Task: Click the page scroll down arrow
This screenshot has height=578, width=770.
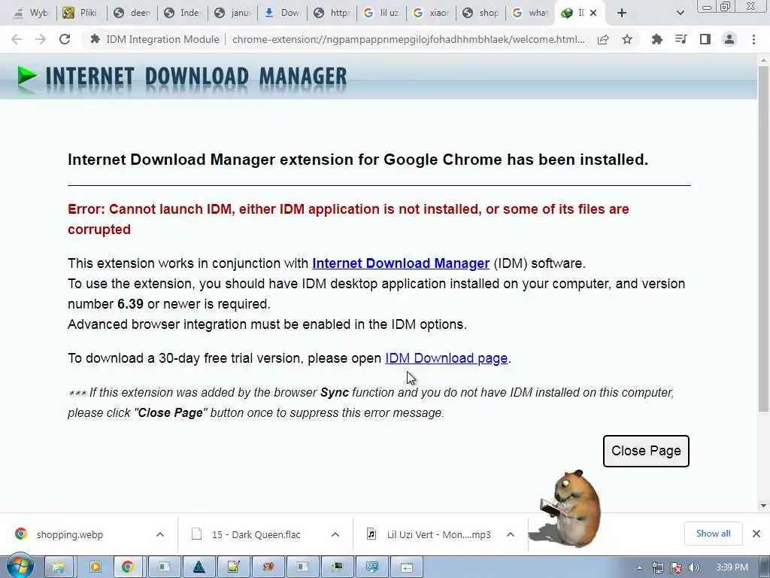Action: (x=763, y=505)
